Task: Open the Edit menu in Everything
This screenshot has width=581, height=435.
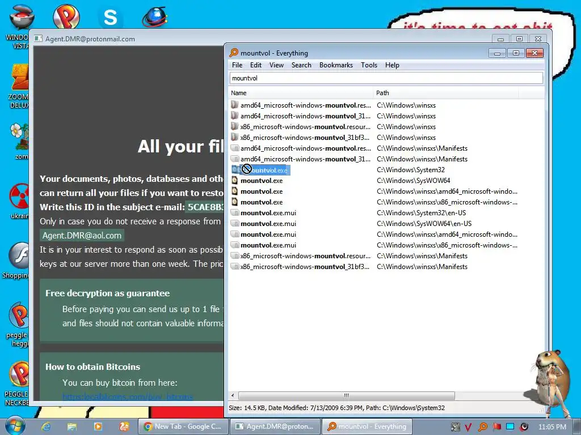Action: tap(256, 65)
